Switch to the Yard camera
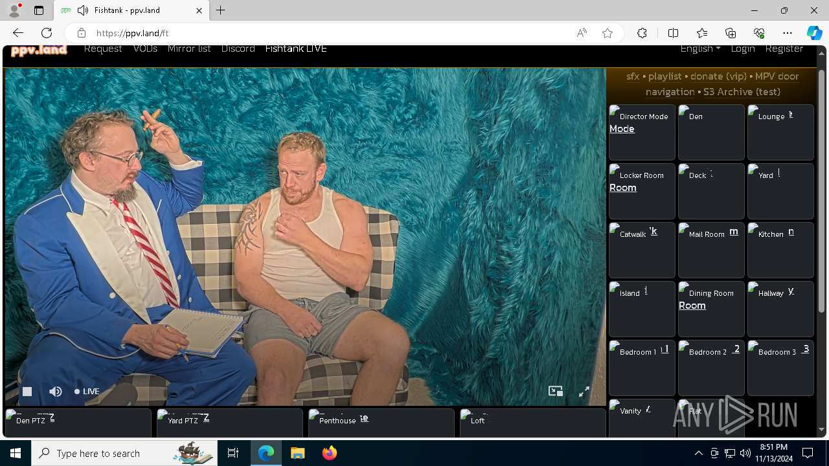This screenshot has width=829, height=466. [x=780, y=191]
